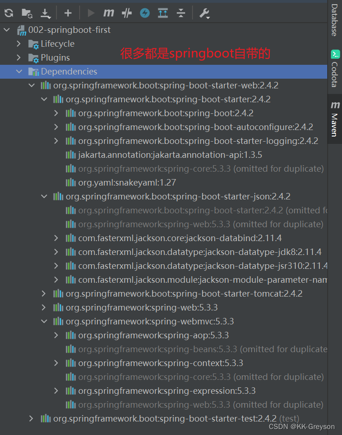Image resolution: width=342 pixels, height=435 pixels.
Task: Select the Plugins row
Action: click(x=164, y=57)
